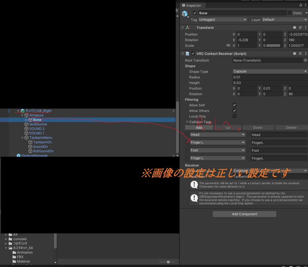
Task: Click hierarchy panel vertical scrollbar
Action: (177, 127)
